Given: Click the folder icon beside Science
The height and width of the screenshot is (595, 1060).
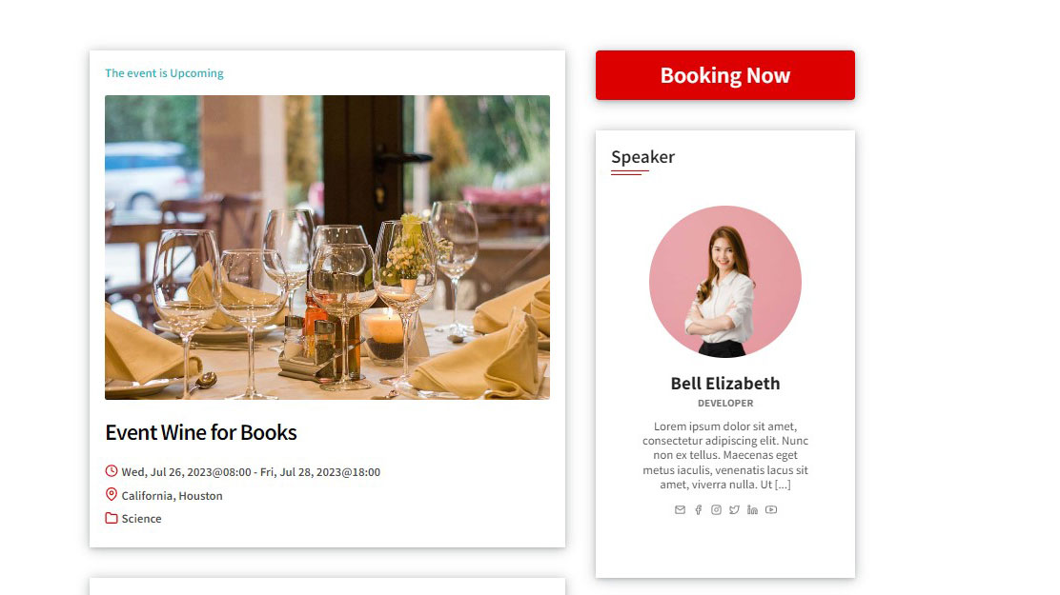Looking at the screenshot, I should coord(112,518).
